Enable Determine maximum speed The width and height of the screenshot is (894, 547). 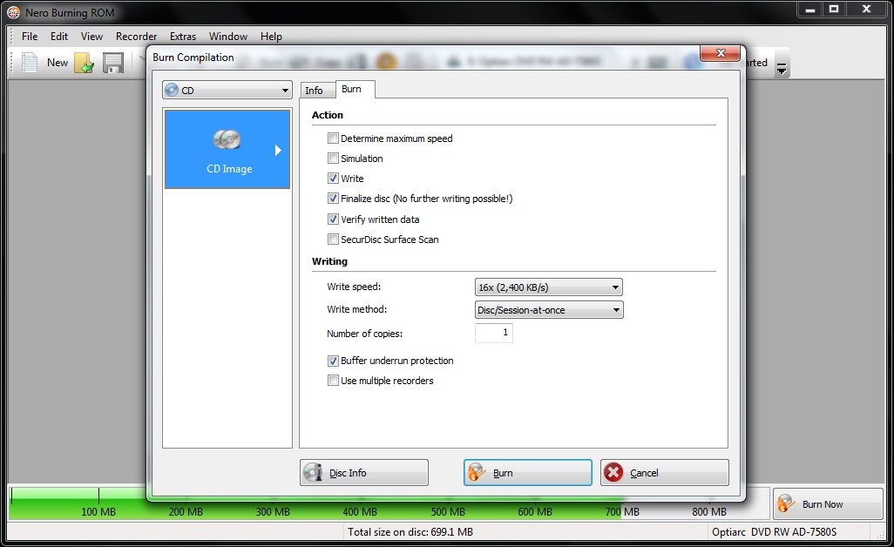pyautogui.click(x=333, y=138)
